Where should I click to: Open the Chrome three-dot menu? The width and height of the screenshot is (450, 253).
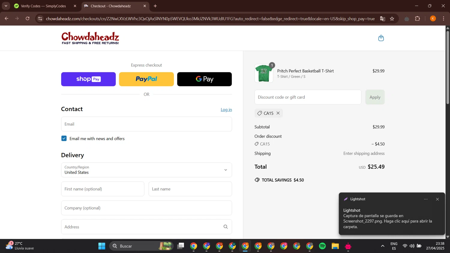click(x=443, y=19)
